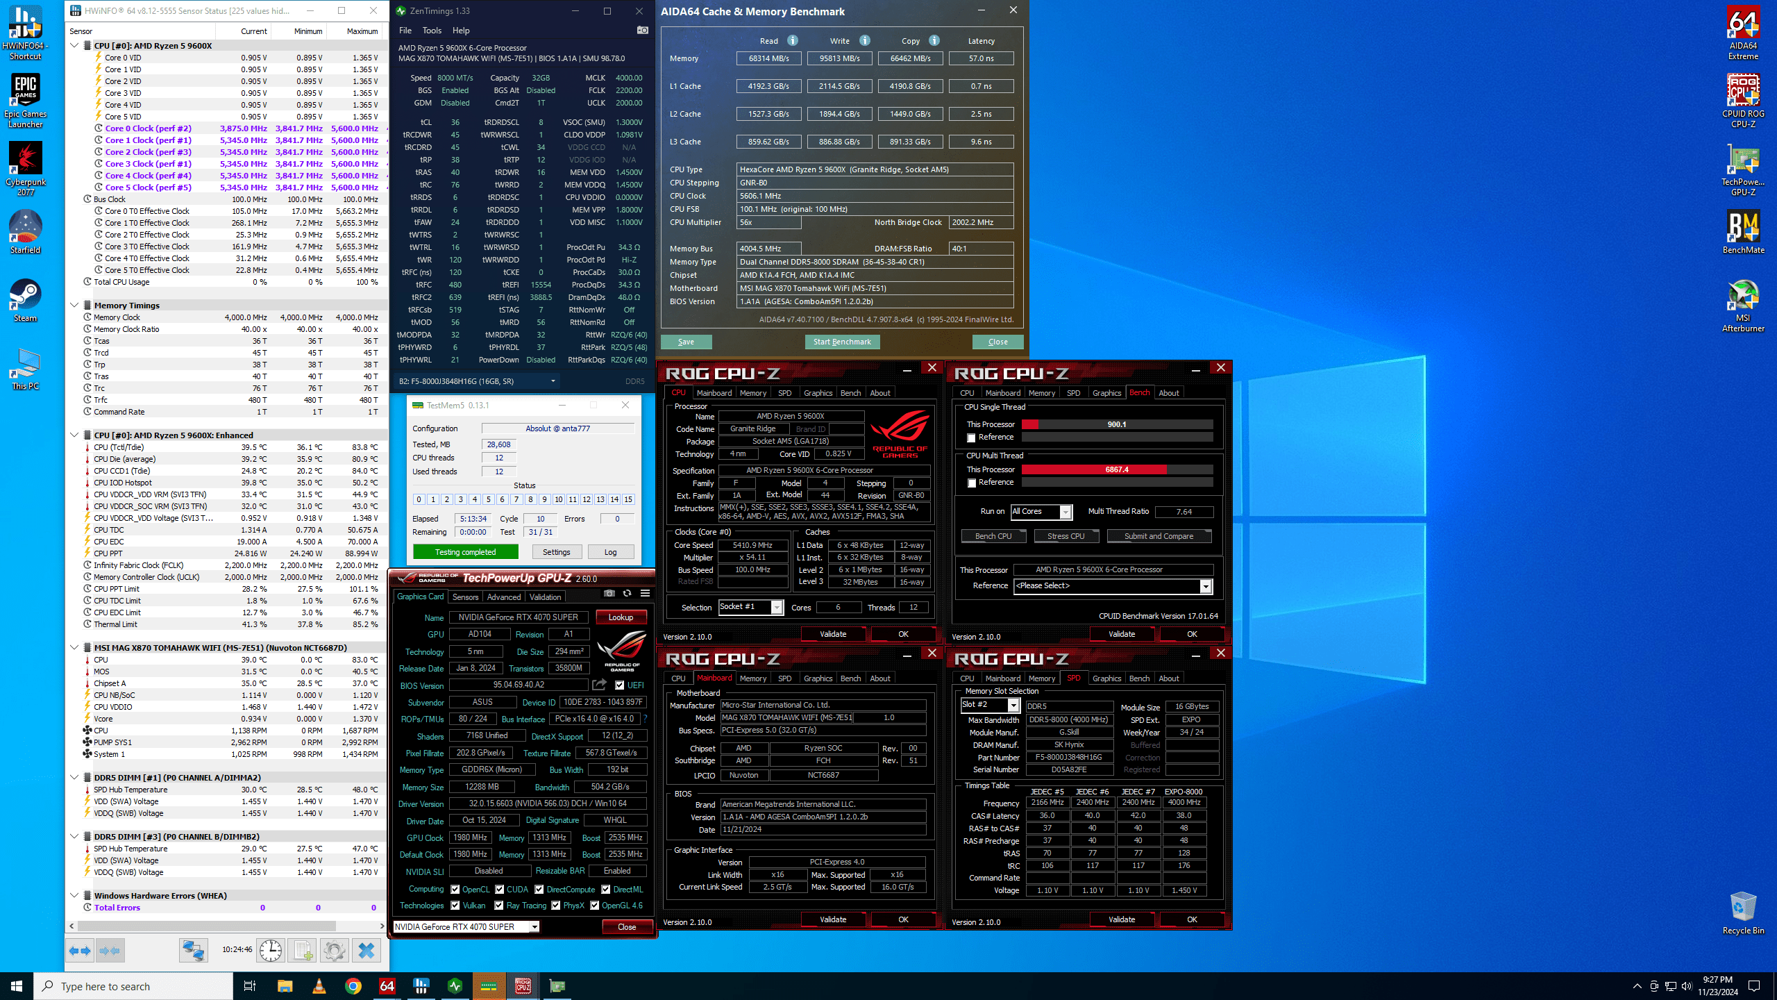The height and width of the screenshot is (1000, 1777).
Task: Click AIDA64 Save button
Action: [687, 342]
